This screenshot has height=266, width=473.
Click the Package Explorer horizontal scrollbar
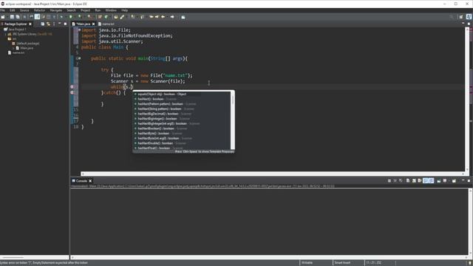point(35,258)
